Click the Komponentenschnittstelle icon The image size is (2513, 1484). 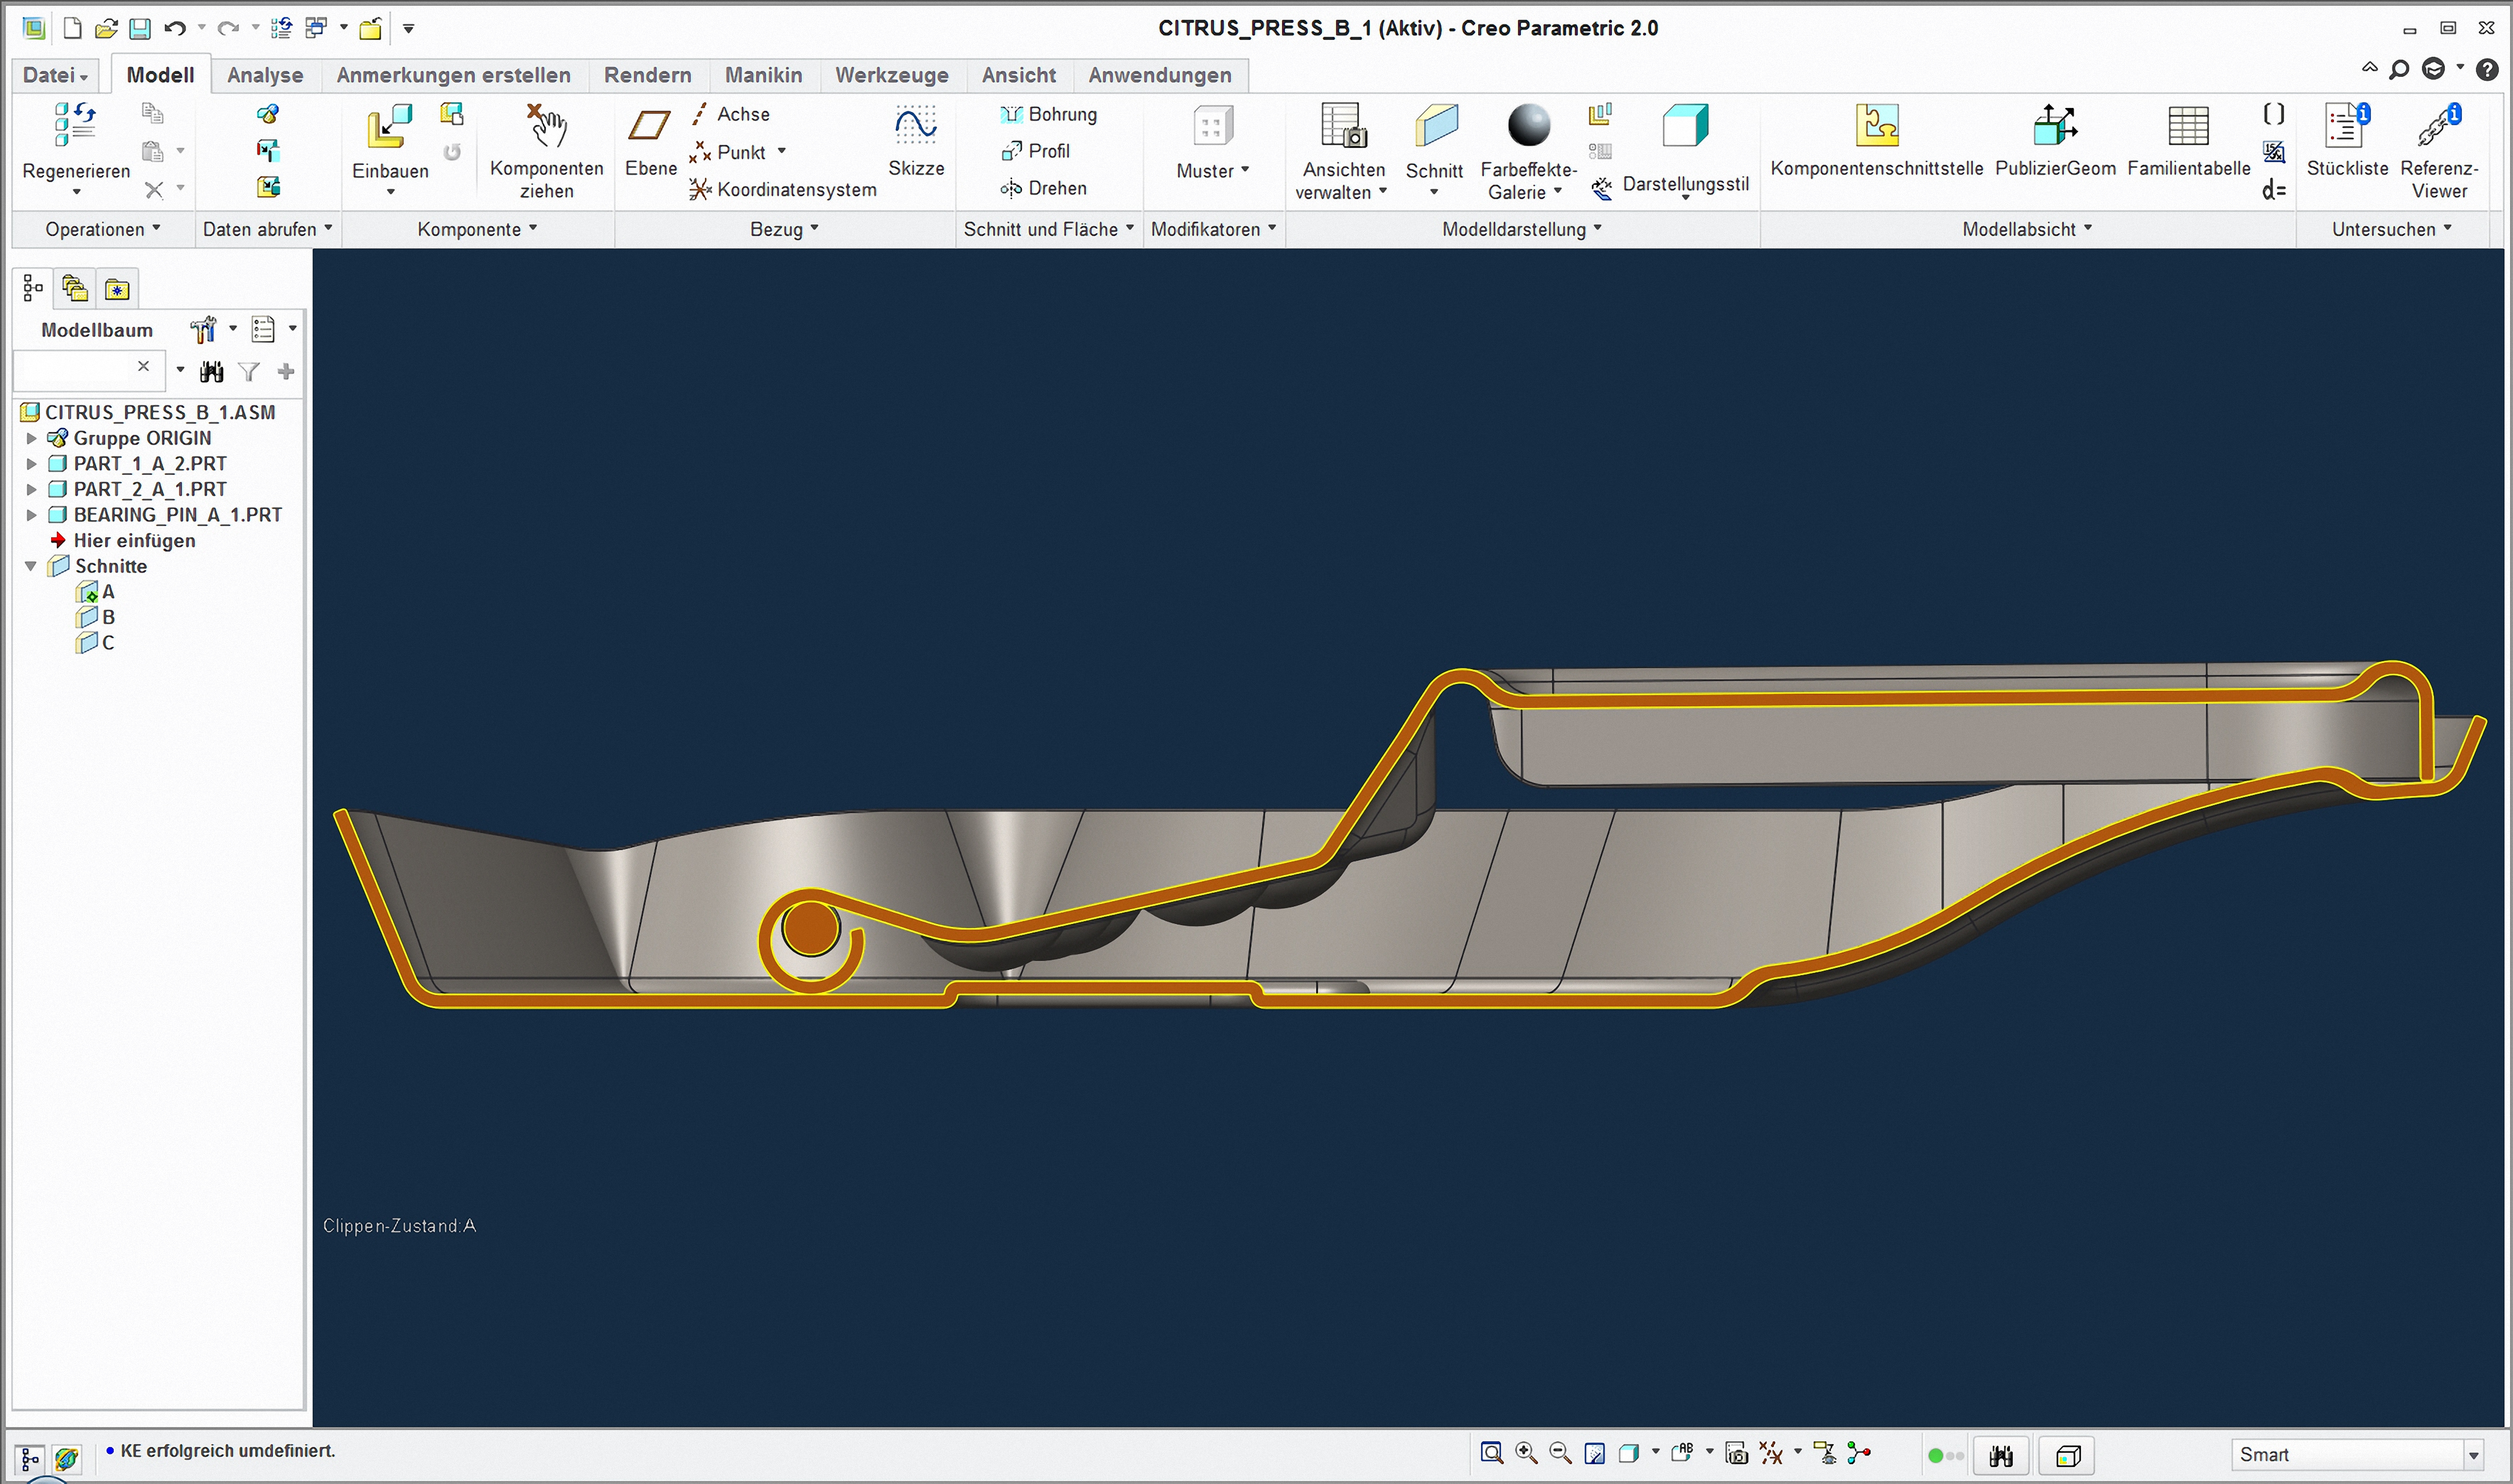coord(1876,125)
